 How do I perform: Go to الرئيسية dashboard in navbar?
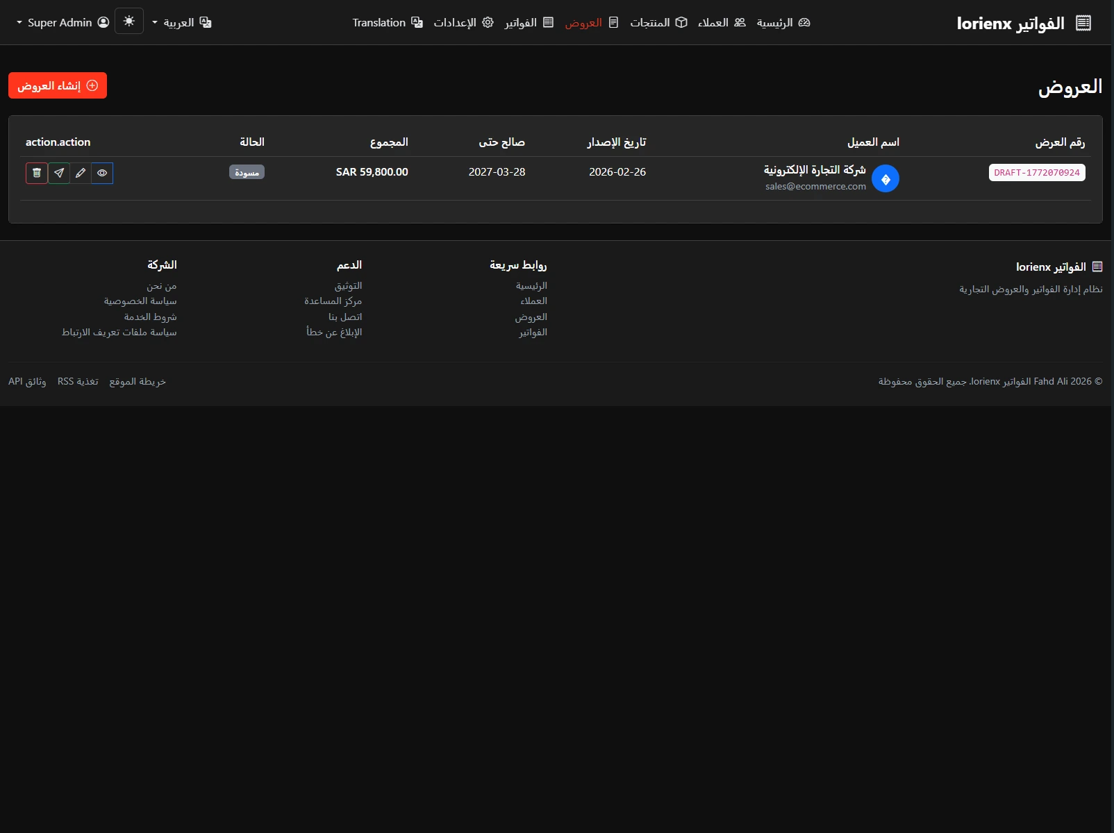pos(783,22)
